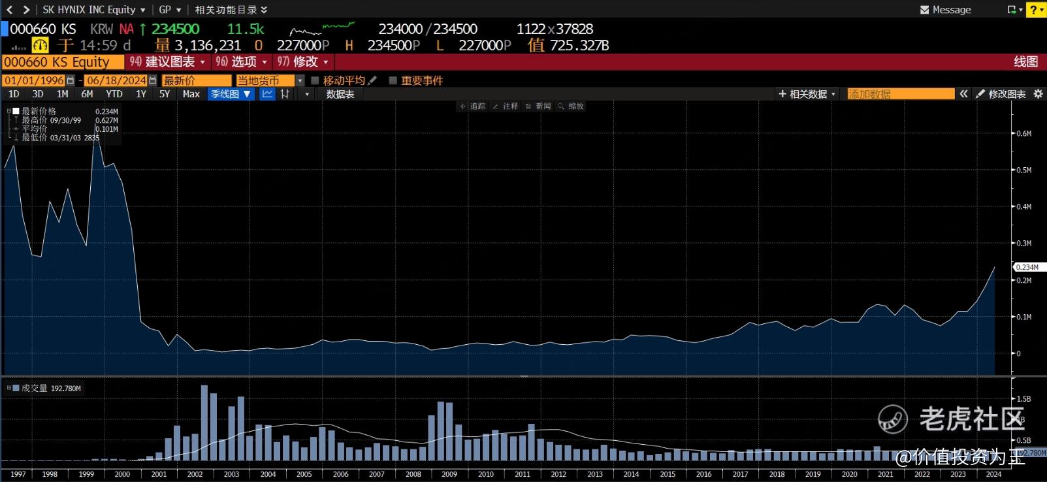The height and width of the screenshot is (482, 1047).
Task: Select the 1D time range
Action: click(x=14, y=94)
